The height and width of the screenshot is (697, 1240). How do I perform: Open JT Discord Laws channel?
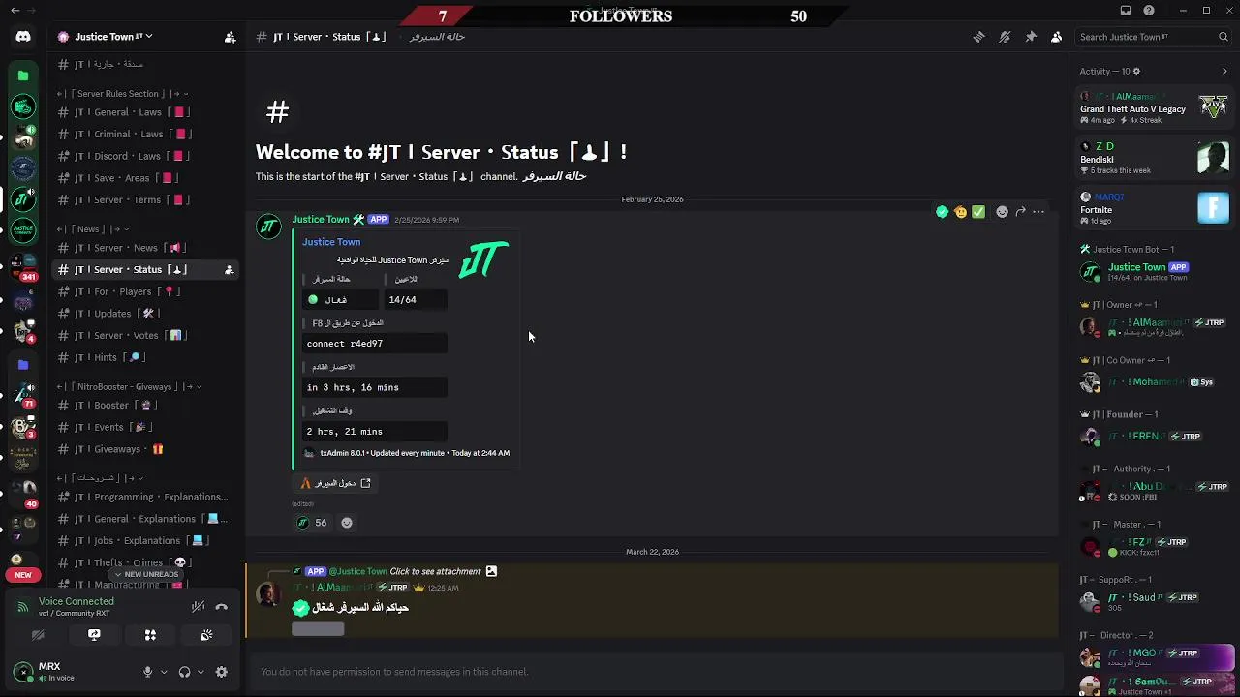[x=145, y=156]
